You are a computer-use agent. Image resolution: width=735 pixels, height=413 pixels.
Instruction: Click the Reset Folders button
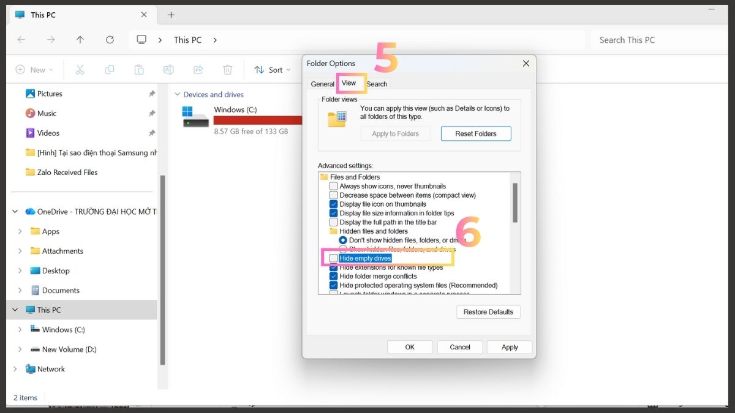coord(476,133)
